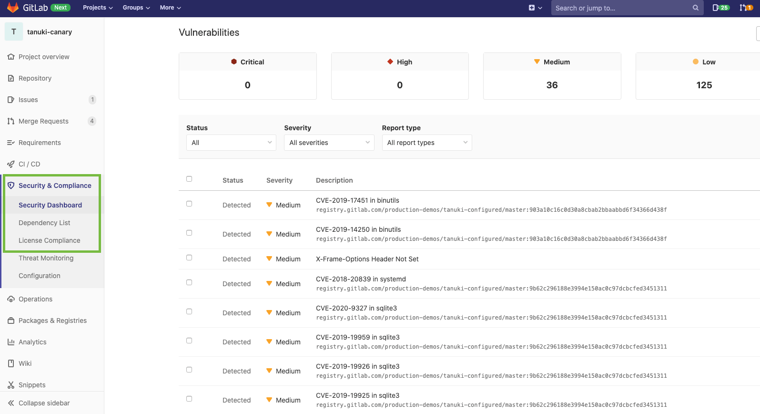
Task: Click the Operations cloud gear icon
Action: click(11, 299)
